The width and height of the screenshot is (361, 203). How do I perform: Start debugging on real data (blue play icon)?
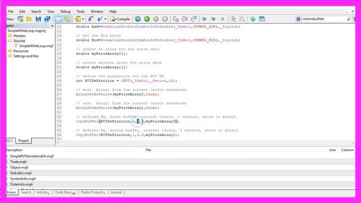(x=138, y=19)
